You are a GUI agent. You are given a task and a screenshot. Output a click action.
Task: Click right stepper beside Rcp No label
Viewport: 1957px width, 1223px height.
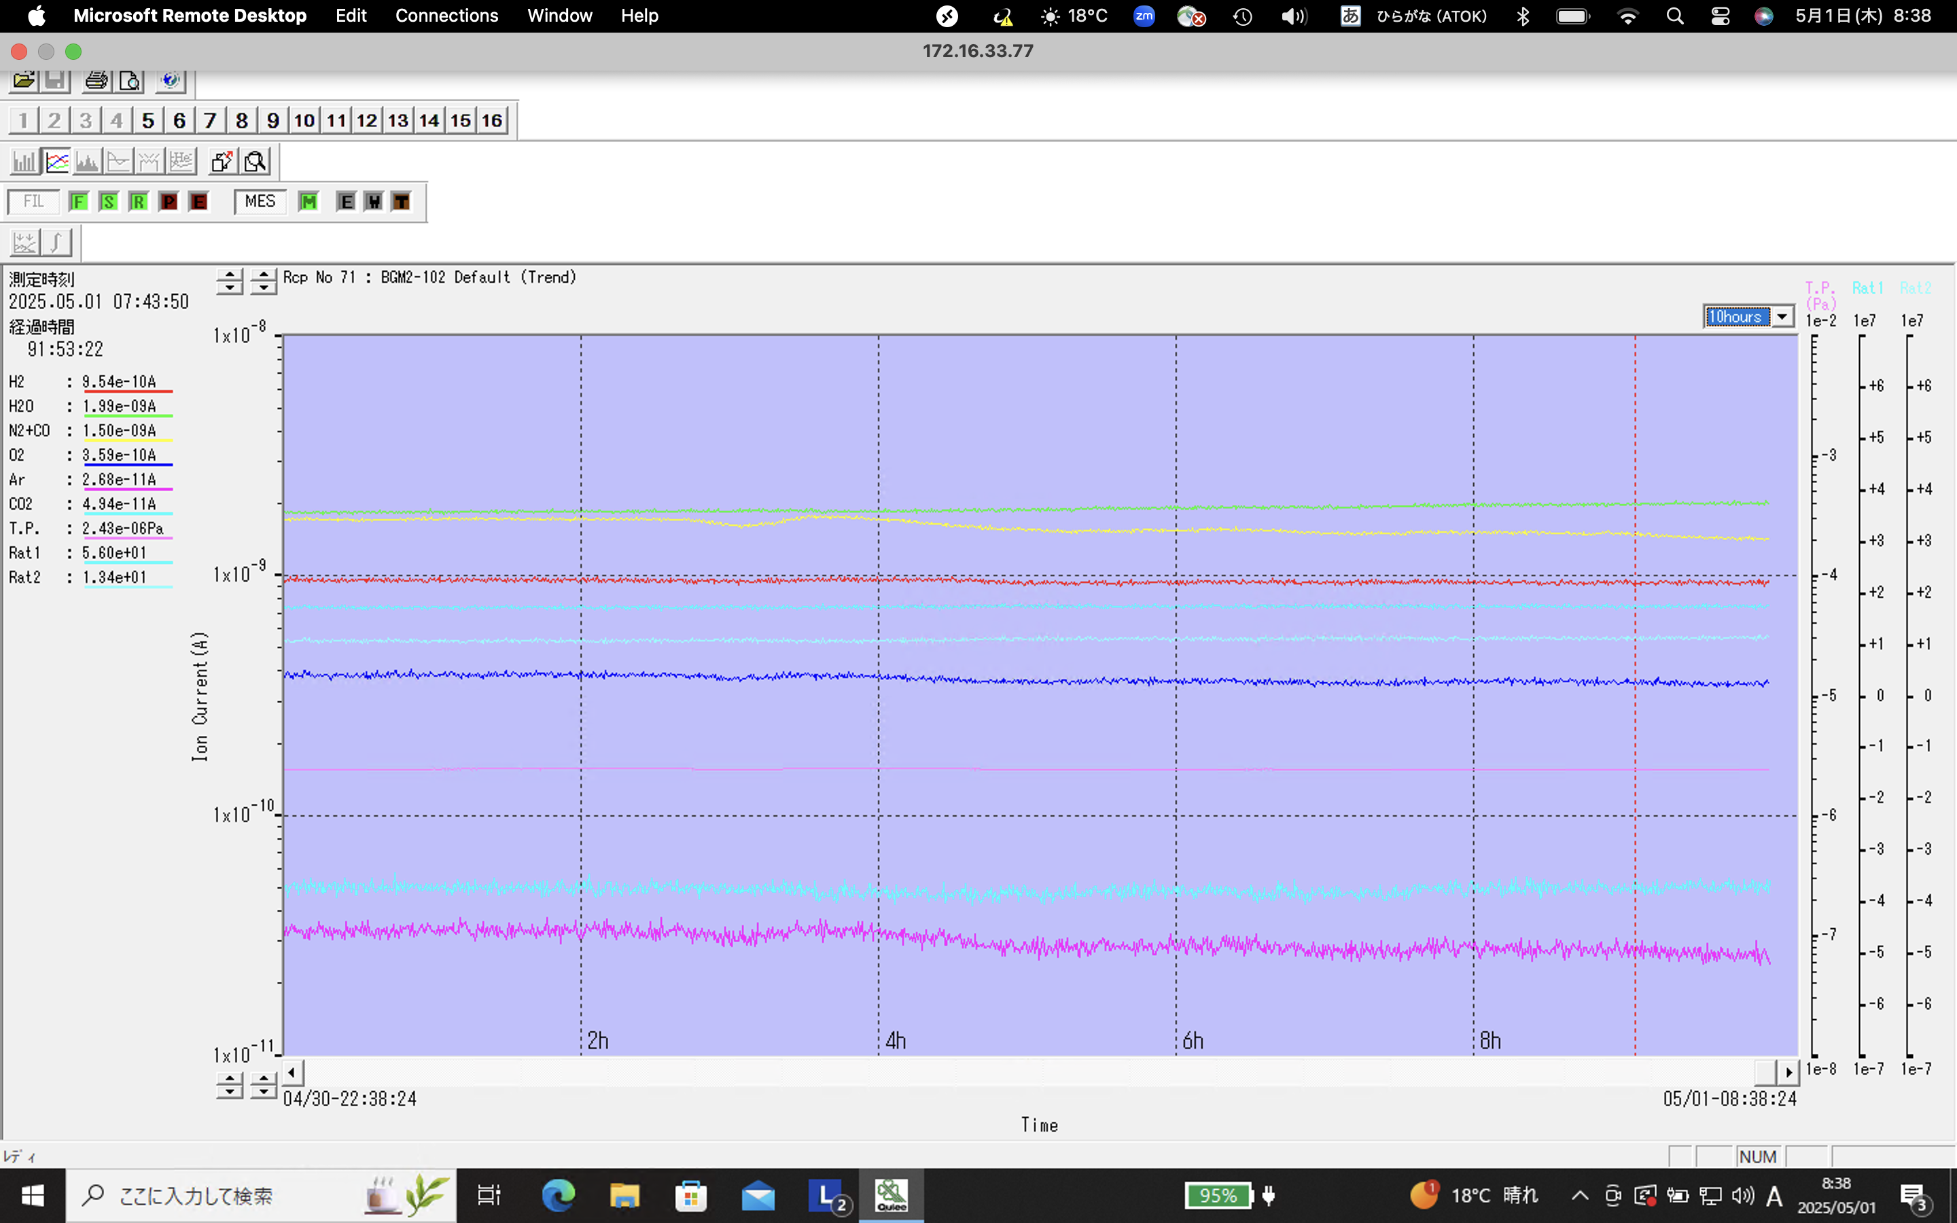263,281
